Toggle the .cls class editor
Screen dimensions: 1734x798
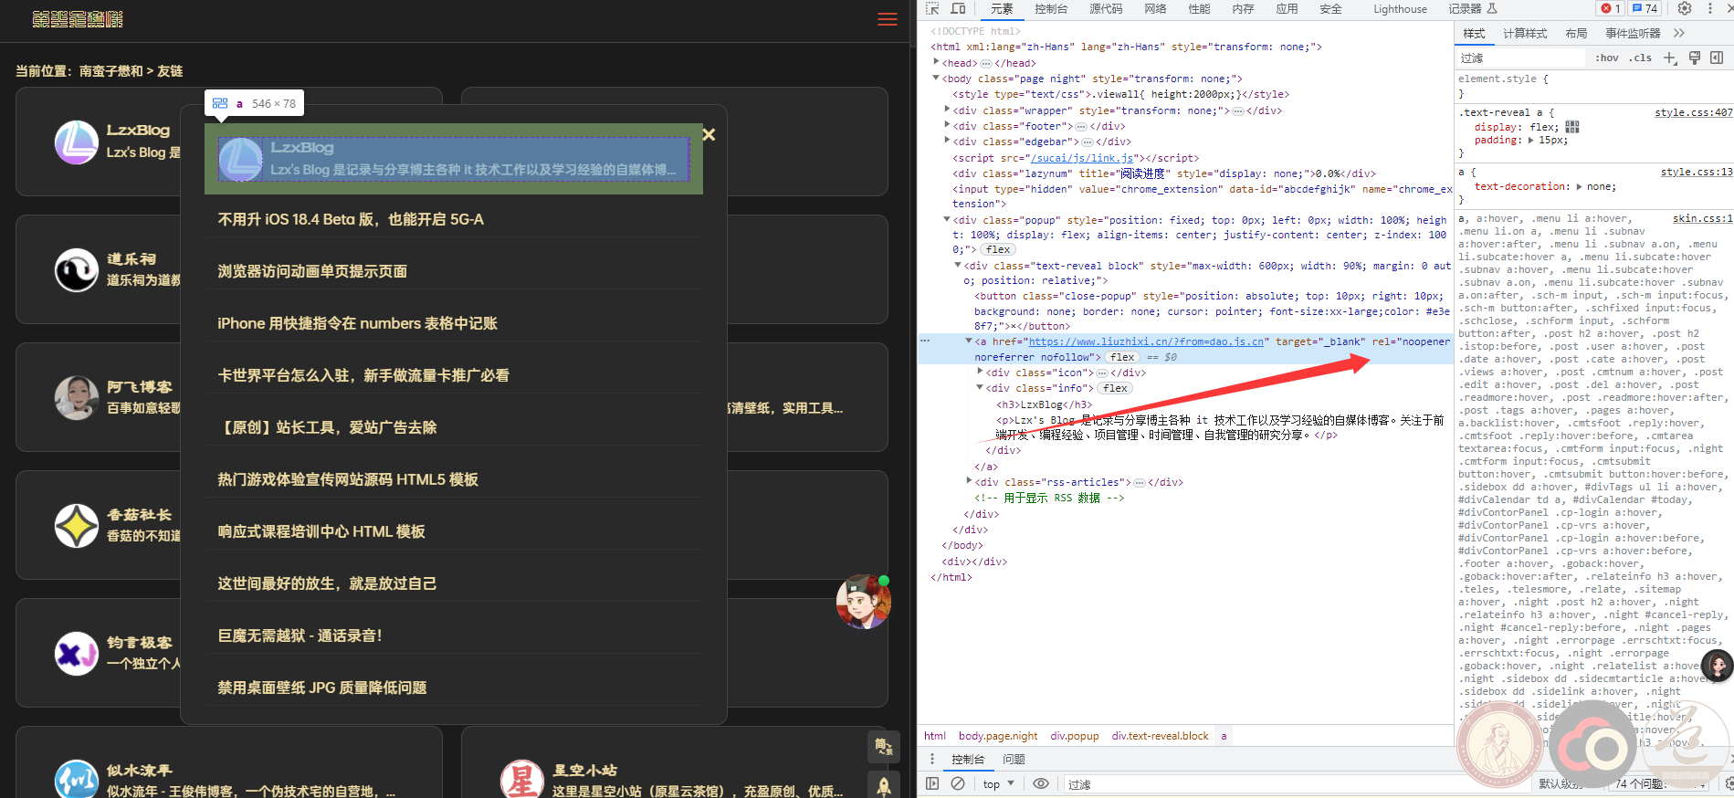pyautogui.click(x=1642, y=58)
